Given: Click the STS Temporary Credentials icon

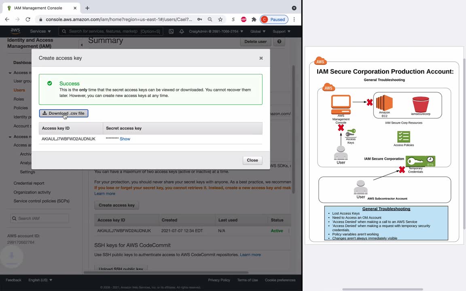Looking at the screenshot, I should click(421, 161).
